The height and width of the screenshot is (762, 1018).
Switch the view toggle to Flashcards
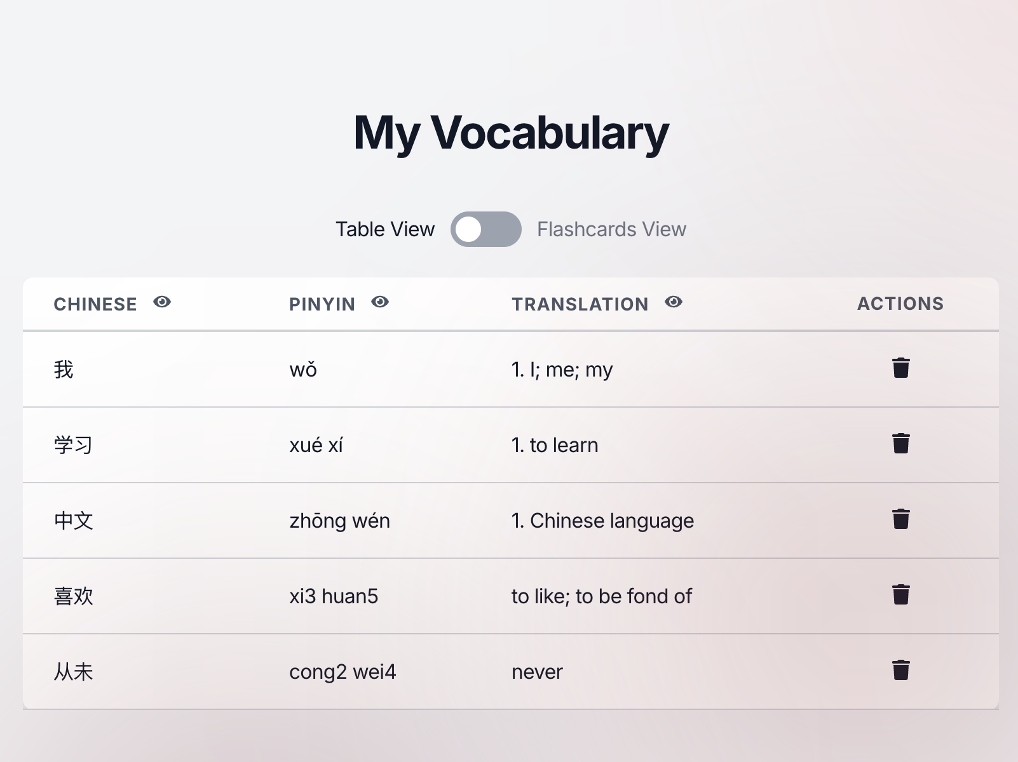pos(486,229)
